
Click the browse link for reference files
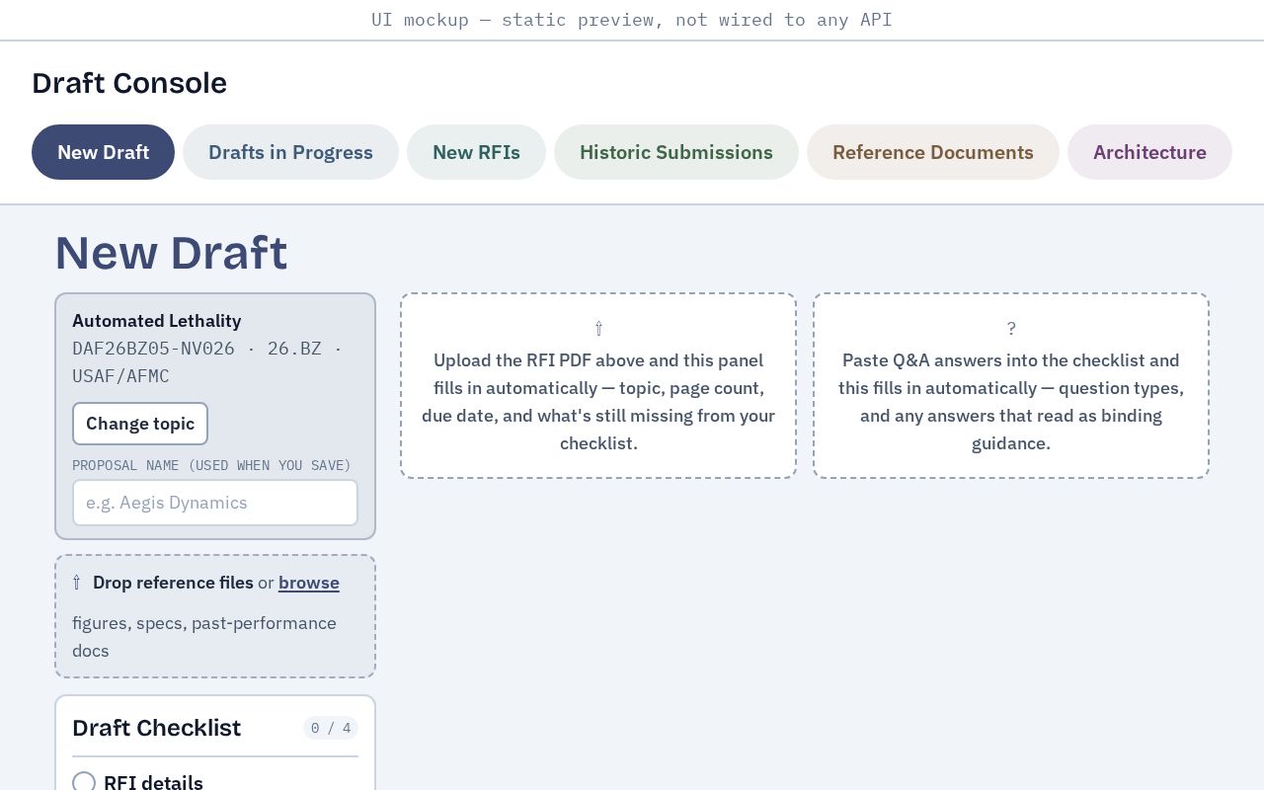click(309, 583)
